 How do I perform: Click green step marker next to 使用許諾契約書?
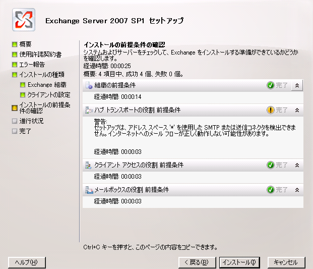coord(15,55)
